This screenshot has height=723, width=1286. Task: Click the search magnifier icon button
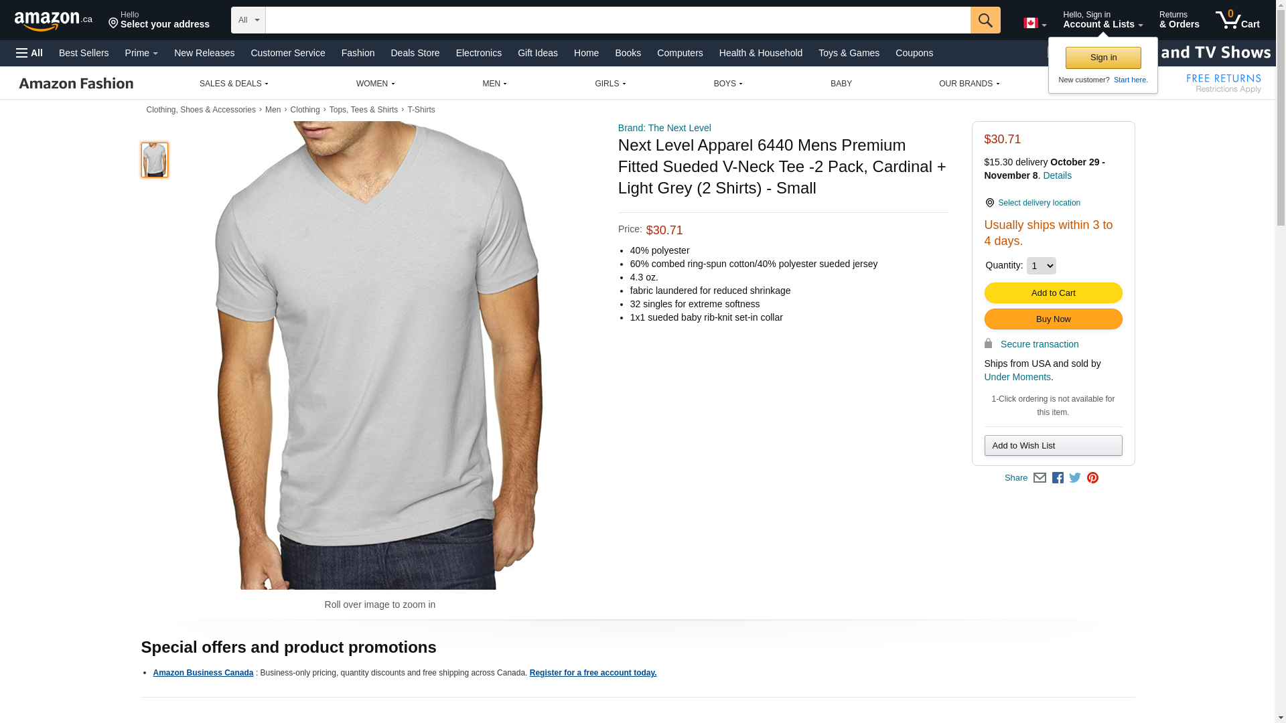click(985, 20)
